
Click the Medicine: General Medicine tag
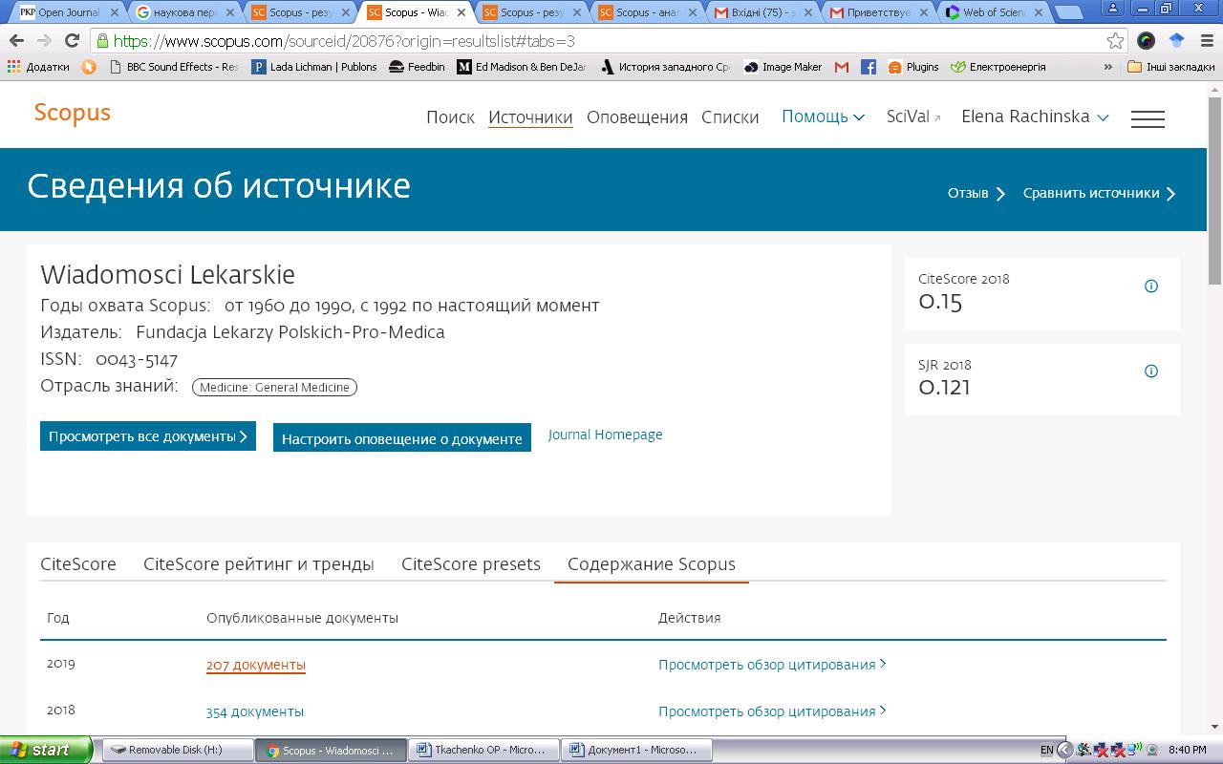pos(274,387)
